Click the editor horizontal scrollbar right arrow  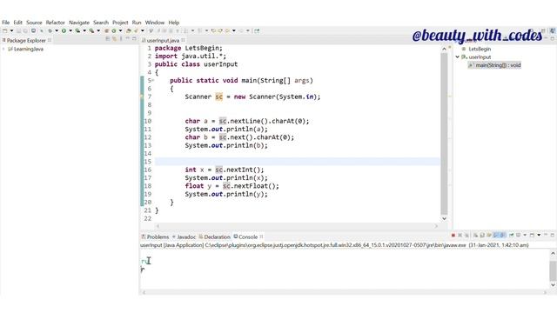pos(436,226)
